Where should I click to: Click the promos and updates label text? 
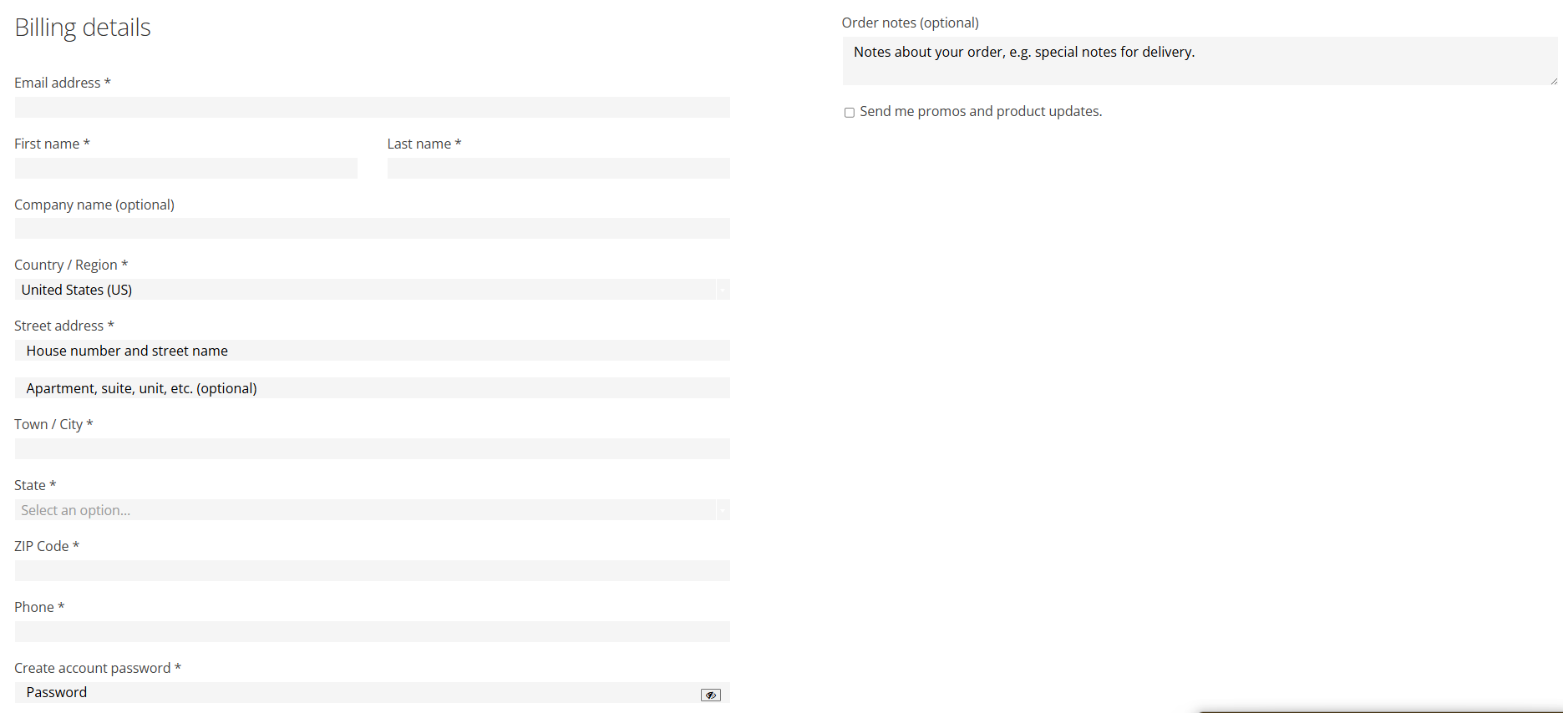[981, 112]
